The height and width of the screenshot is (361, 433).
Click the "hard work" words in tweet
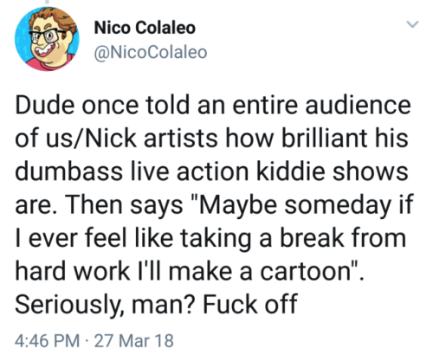tap(73, 271)
